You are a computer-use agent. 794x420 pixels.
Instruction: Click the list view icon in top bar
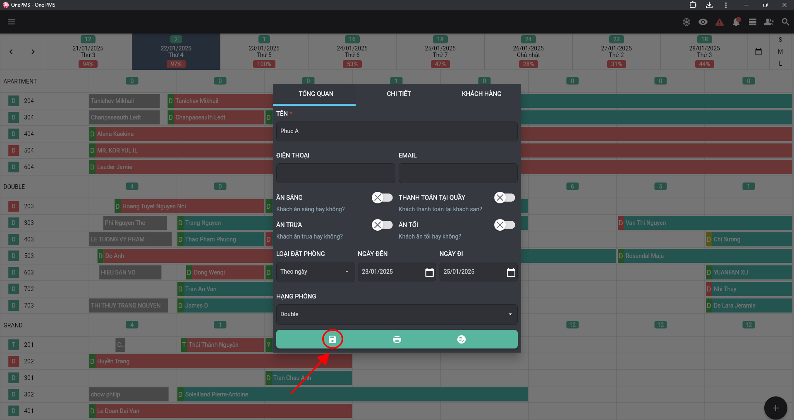click(753, 22)
